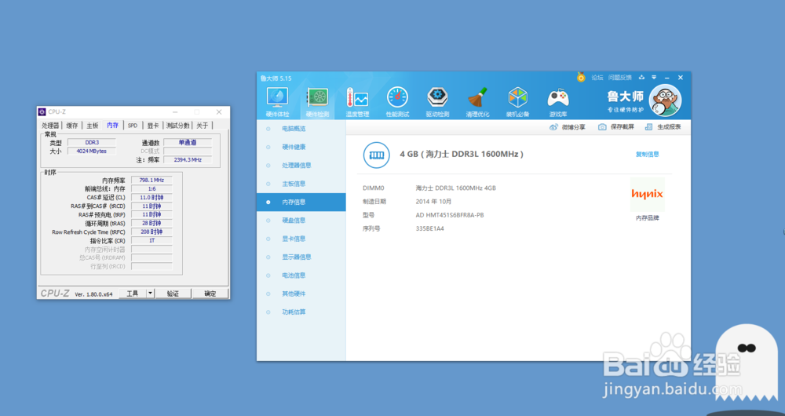
Task: Click CPU-Z 工具 button
Action: click(x=132, y=294)
